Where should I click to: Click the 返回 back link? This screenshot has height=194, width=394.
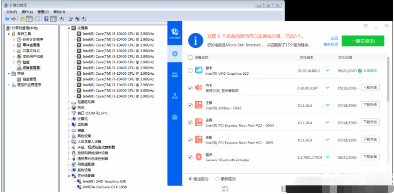335,38
